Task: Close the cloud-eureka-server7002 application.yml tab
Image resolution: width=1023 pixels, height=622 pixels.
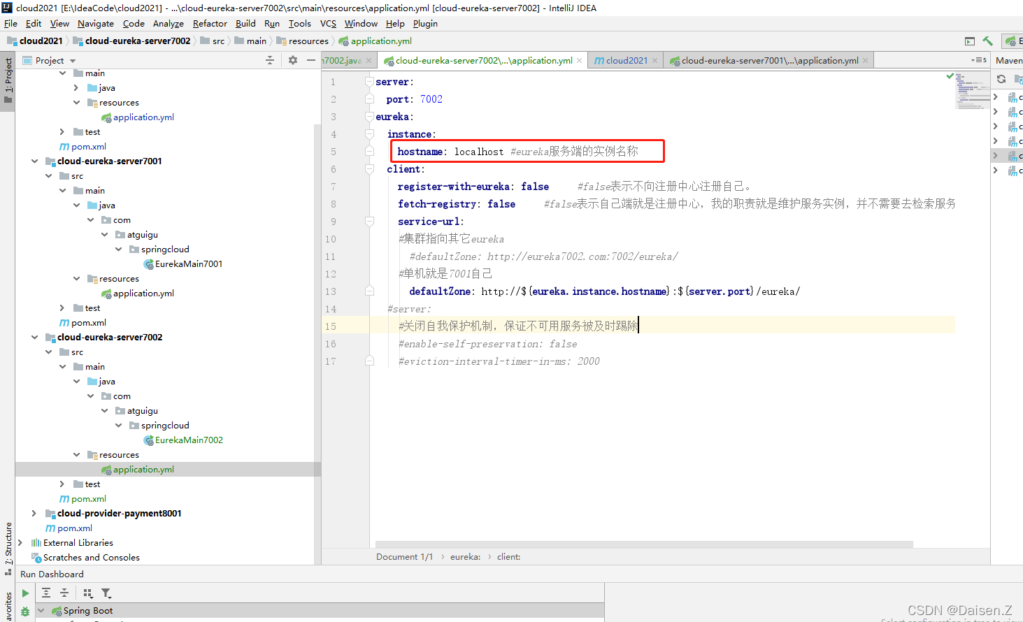Action: [x=579, y=61]
